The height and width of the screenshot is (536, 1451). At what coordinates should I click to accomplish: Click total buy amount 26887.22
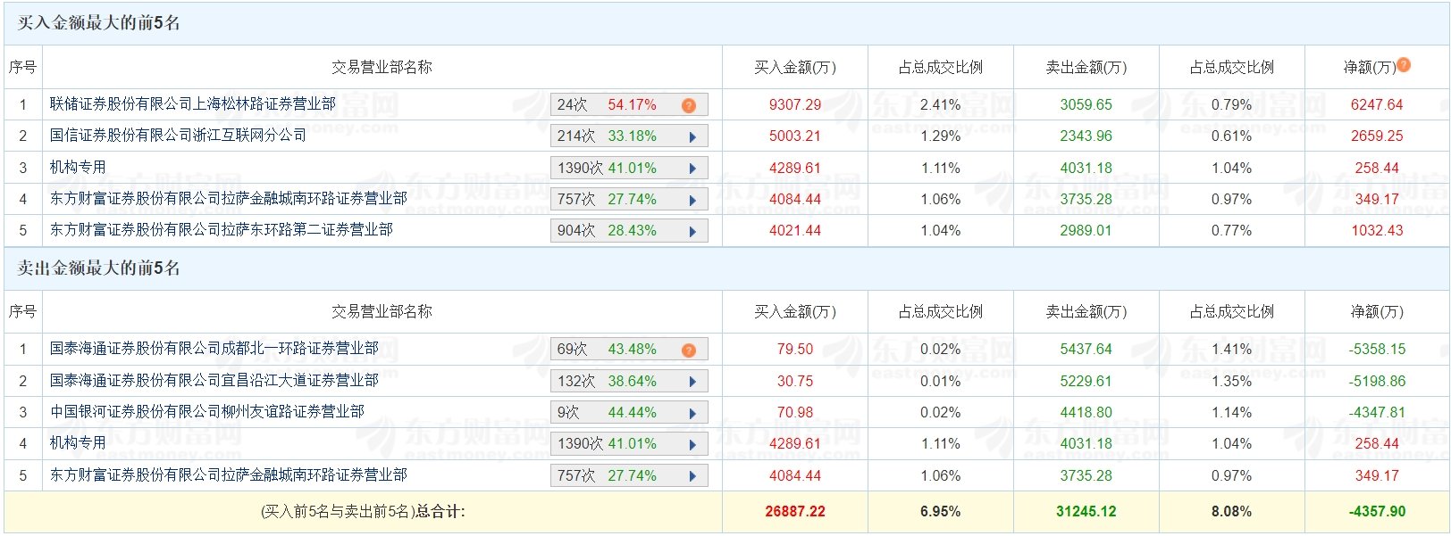tap(795, 512)
